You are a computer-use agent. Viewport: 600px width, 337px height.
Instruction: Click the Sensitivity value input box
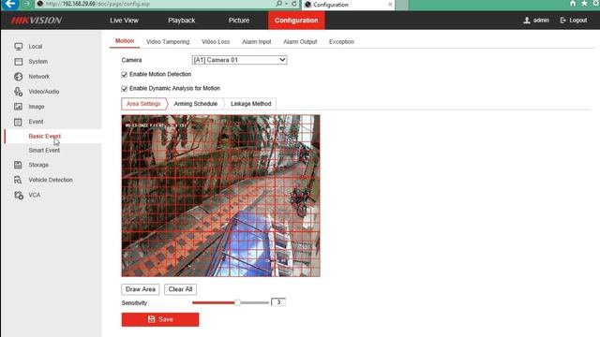[278, 302]
